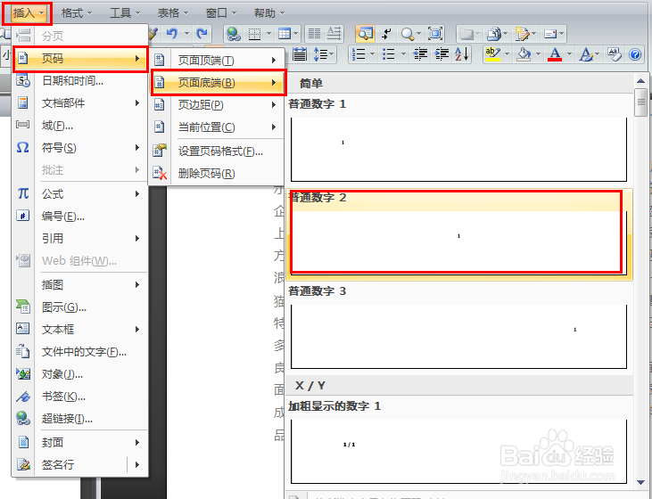Image resolution: width=652 pixels, height=499 pixels.
Task: Click the draw table border icon
Action: tap(254, 34)
